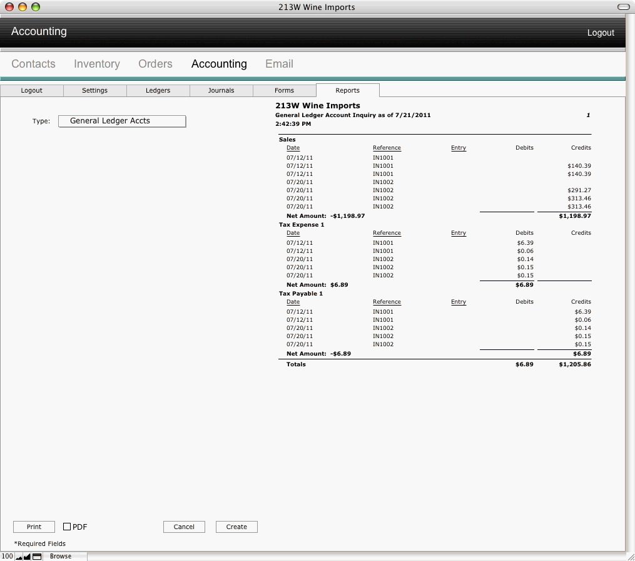Open the Ledgers tab
The image size is (635, 561).
click(158, 90)
